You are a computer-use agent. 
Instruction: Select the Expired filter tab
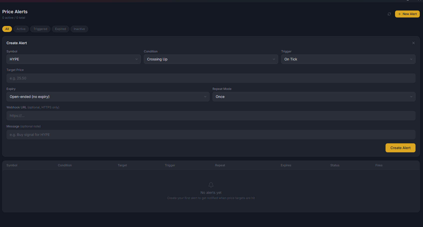[60, 29]
